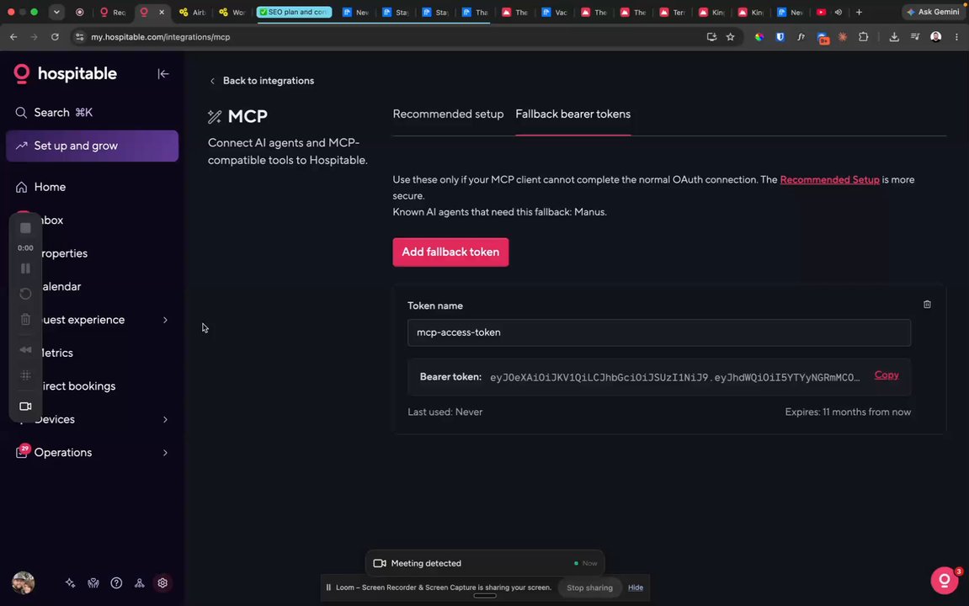This screenshot has width=969, height=606.
Task: Open the Operations icon with 29 badge
Action: pos(22,452)
